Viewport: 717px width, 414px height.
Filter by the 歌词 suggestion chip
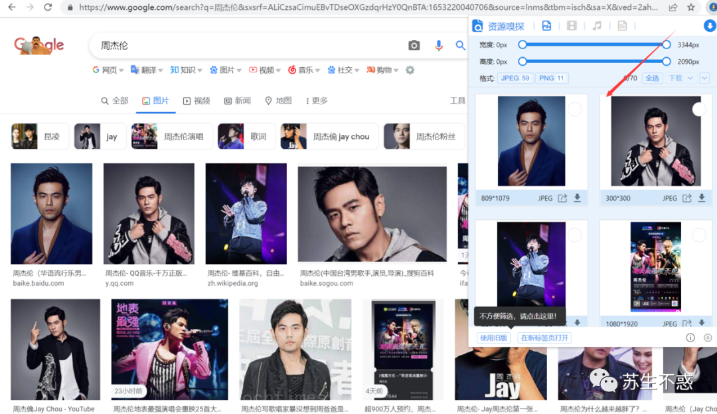[x=246, y=136]
